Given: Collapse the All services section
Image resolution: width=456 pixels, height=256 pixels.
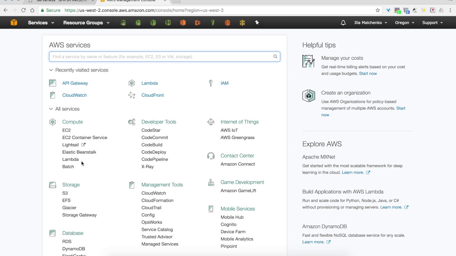Looking at the screenshot, I should (x=64, y=109).
